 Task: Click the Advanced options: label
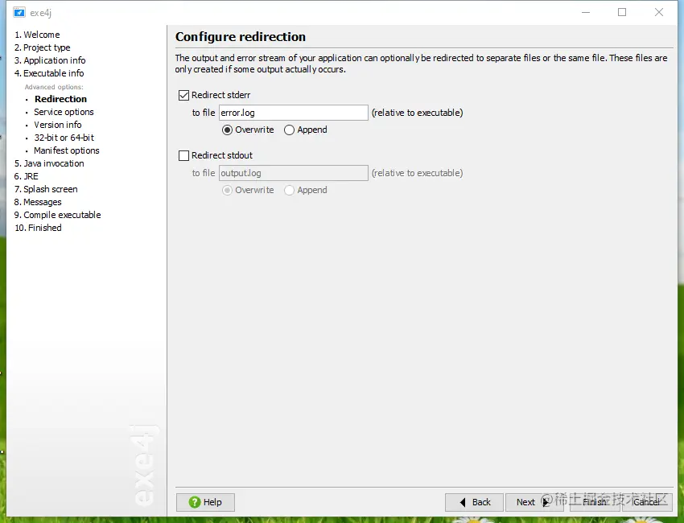[54, 87]
